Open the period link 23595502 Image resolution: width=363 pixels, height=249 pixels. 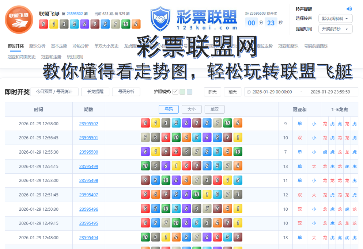(89, 123)
